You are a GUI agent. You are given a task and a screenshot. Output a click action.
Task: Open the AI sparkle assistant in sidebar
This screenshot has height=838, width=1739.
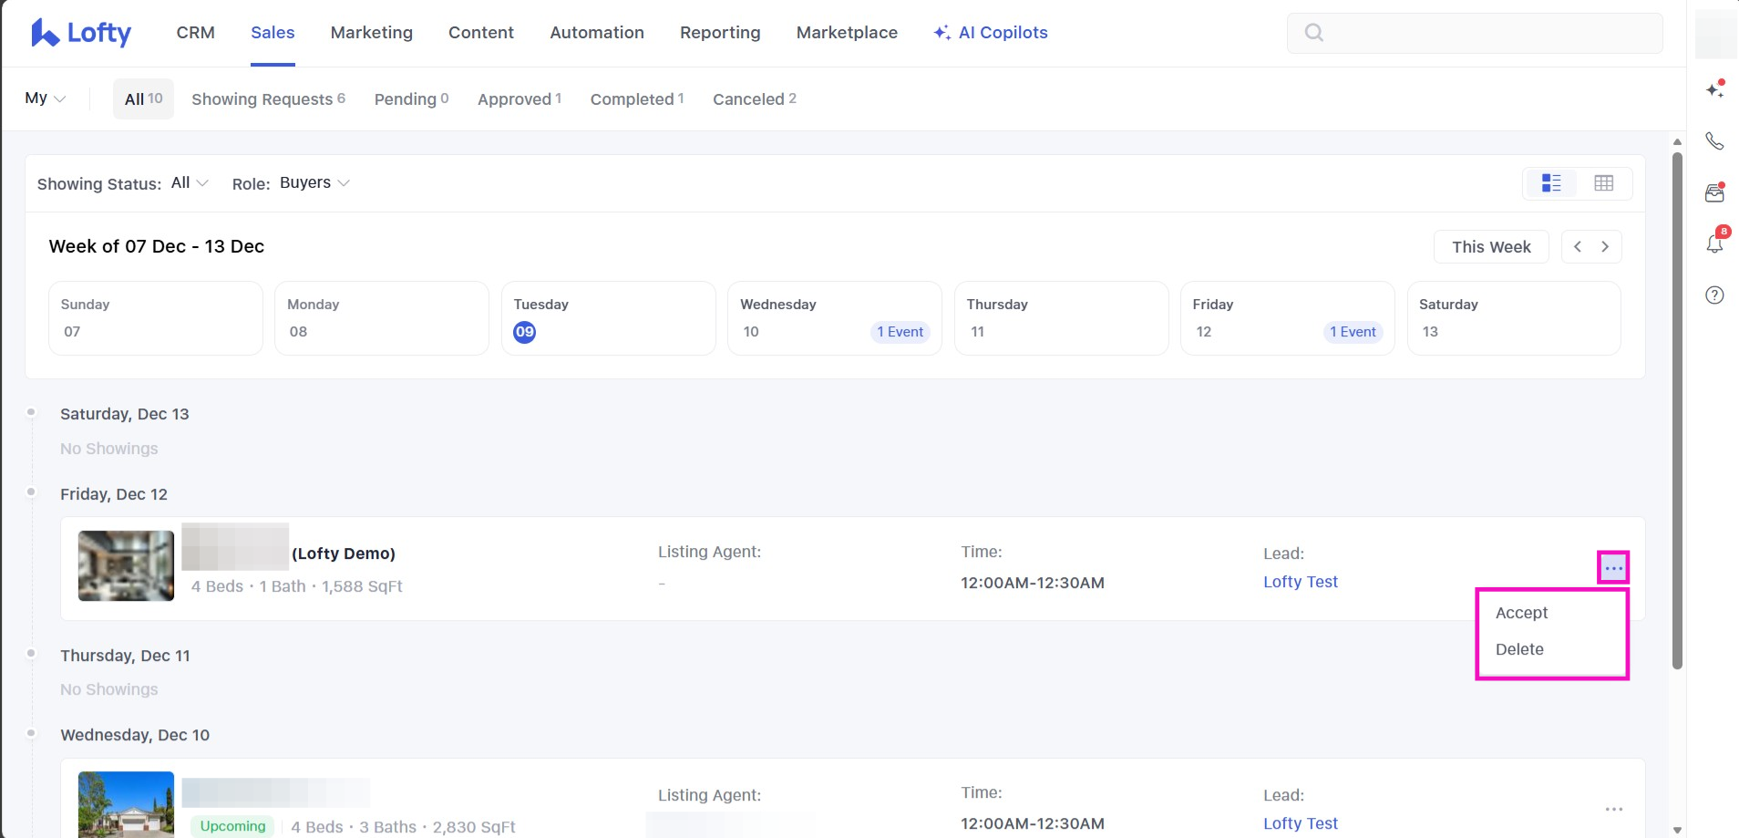tap(1714, 89)
